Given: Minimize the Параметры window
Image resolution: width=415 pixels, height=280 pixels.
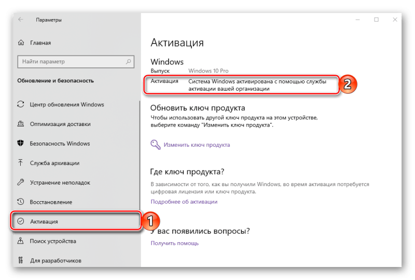Looking at the screenshot, I should (357, 20).
